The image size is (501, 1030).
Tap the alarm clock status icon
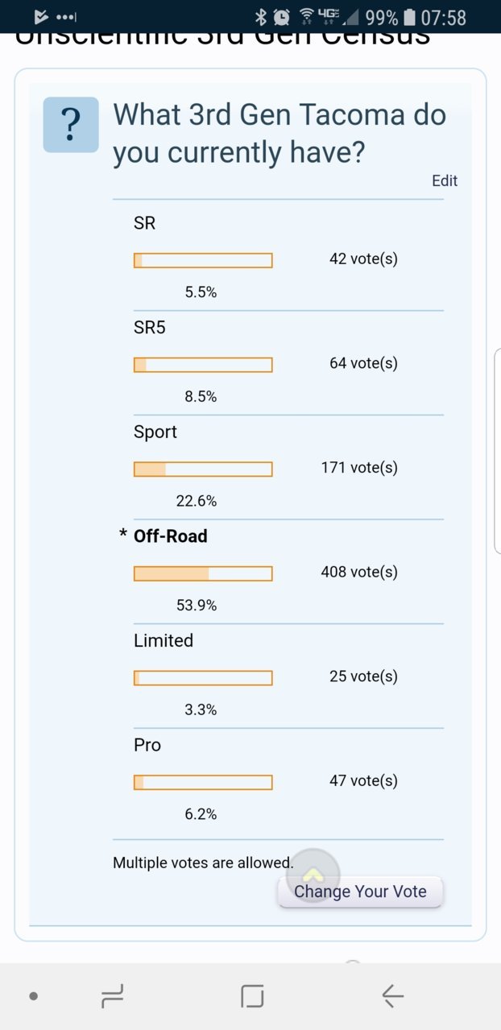pyautogui.click(x=281, y=17)
